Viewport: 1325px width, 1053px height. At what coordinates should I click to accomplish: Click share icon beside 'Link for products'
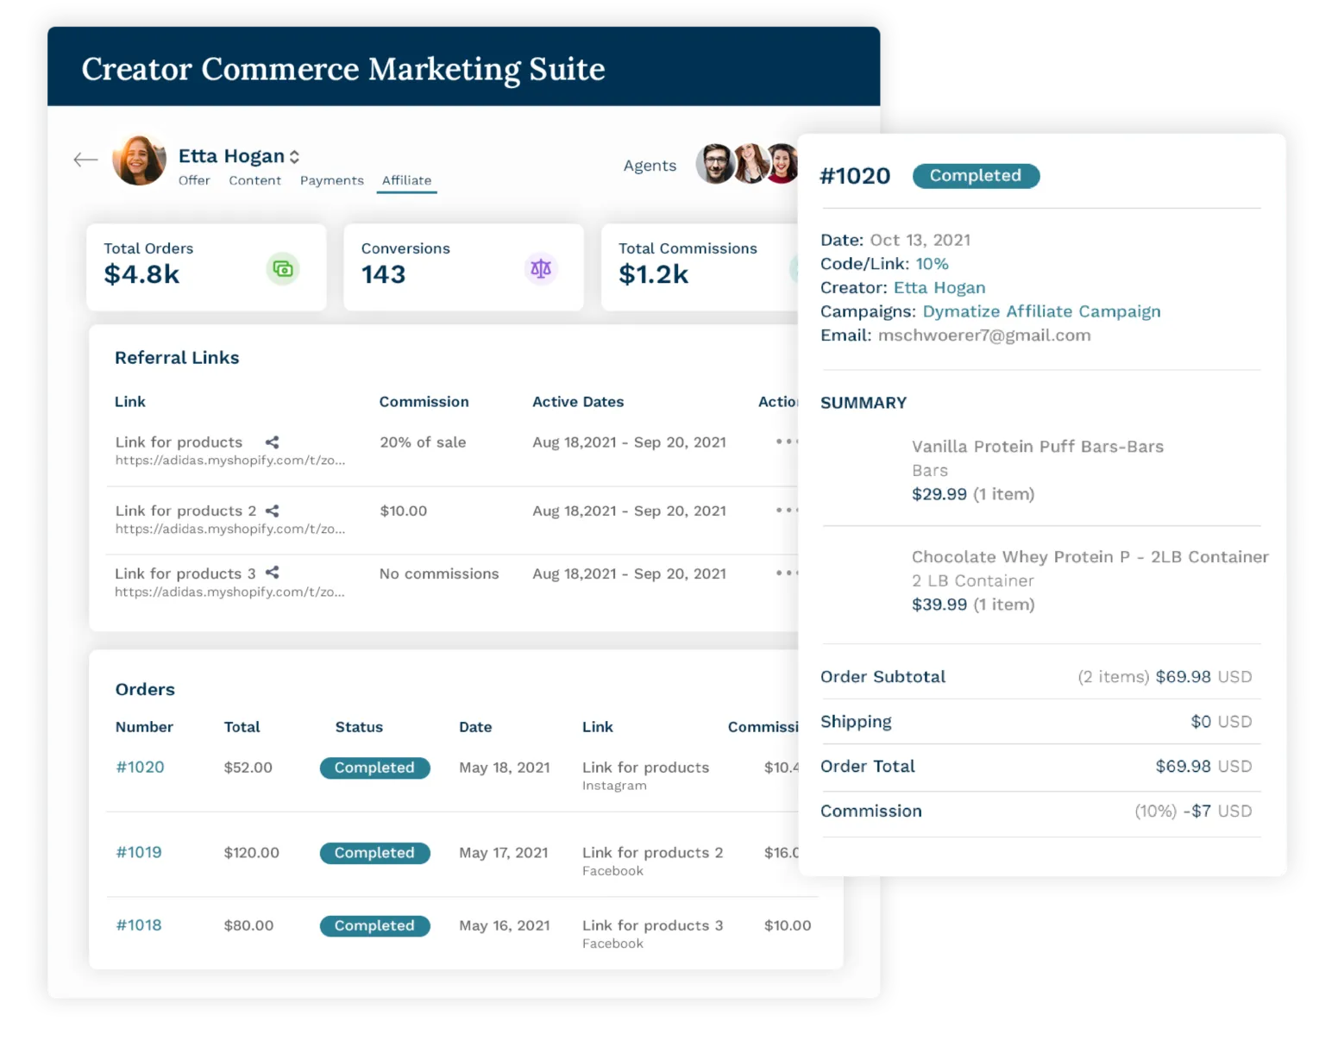click(273, 442)
